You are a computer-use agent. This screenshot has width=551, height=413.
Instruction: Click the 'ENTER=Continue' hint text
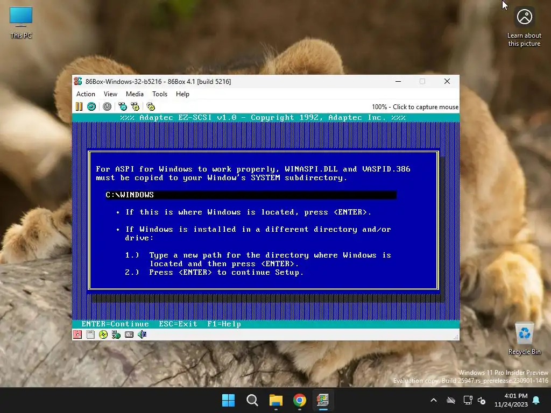(x=115, y=324)
